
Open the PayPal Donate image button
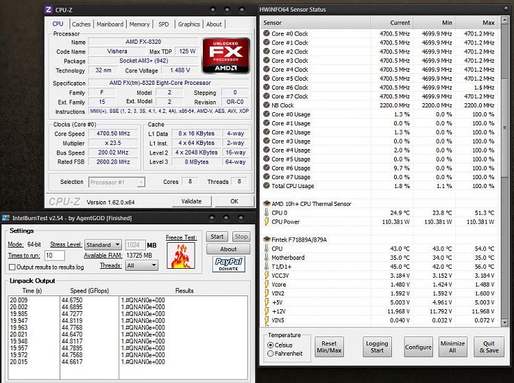click(228, 264)
